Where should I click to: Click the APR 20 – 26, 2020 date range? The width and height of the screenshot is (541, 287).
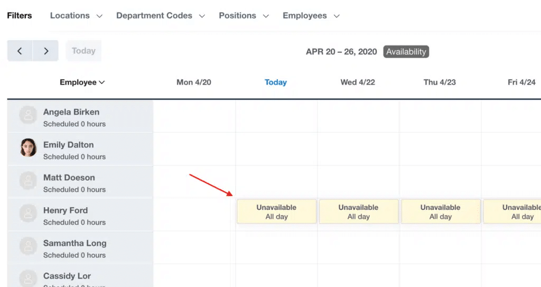click(341, 52)
